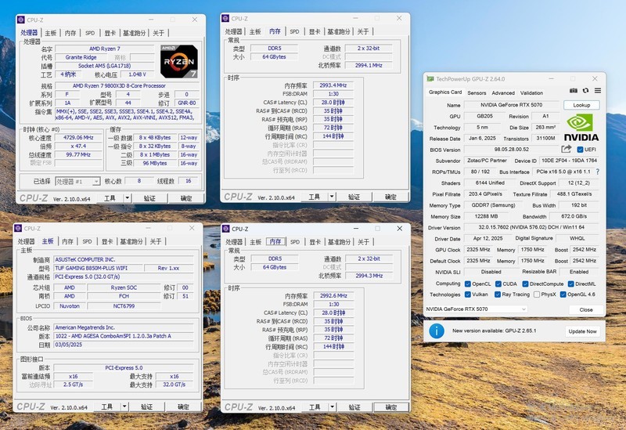626x430 pixels.
Task: Open 显卡 tab in 2993.4 MHz memory window
Action: [x=315, y=31]
